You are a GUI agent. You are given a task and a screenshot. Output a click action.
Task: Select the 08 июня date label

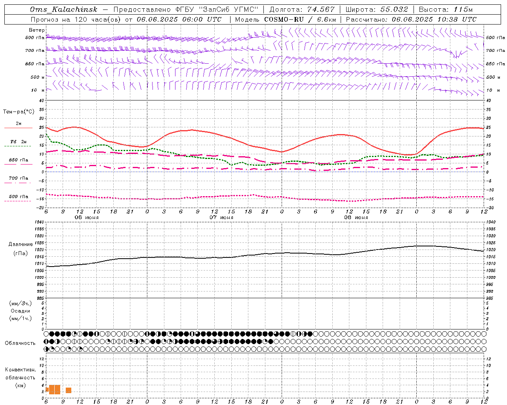[x=356, y=218]
